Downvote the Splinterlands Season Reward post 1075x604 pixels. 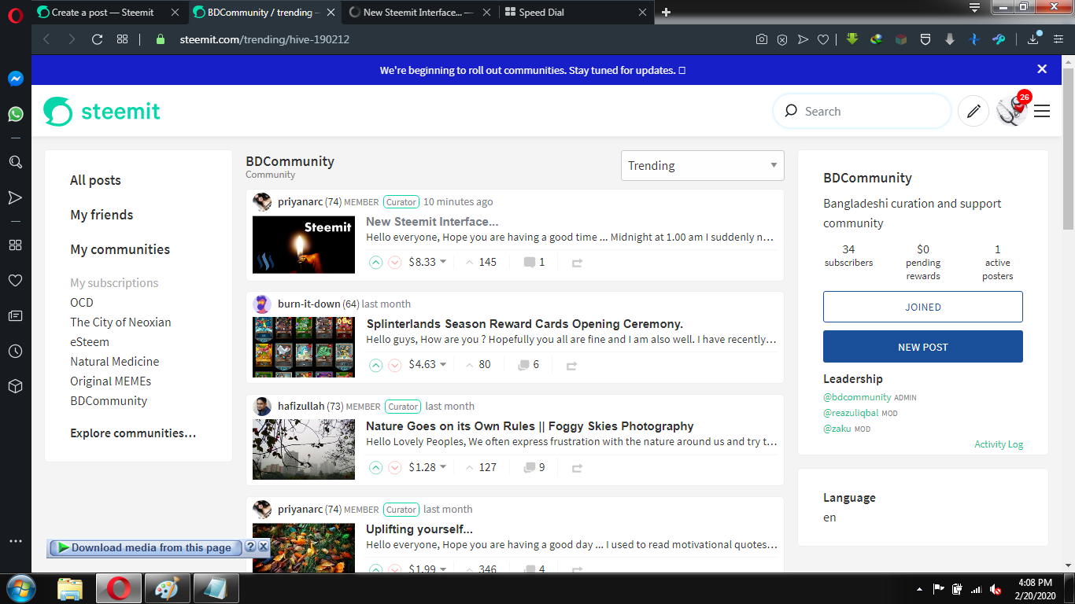[x=395, y=365]
